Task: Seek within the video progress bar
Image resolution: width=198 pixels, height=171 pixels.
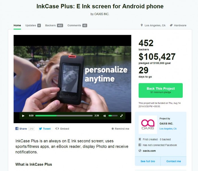Action: coord(64,116)
